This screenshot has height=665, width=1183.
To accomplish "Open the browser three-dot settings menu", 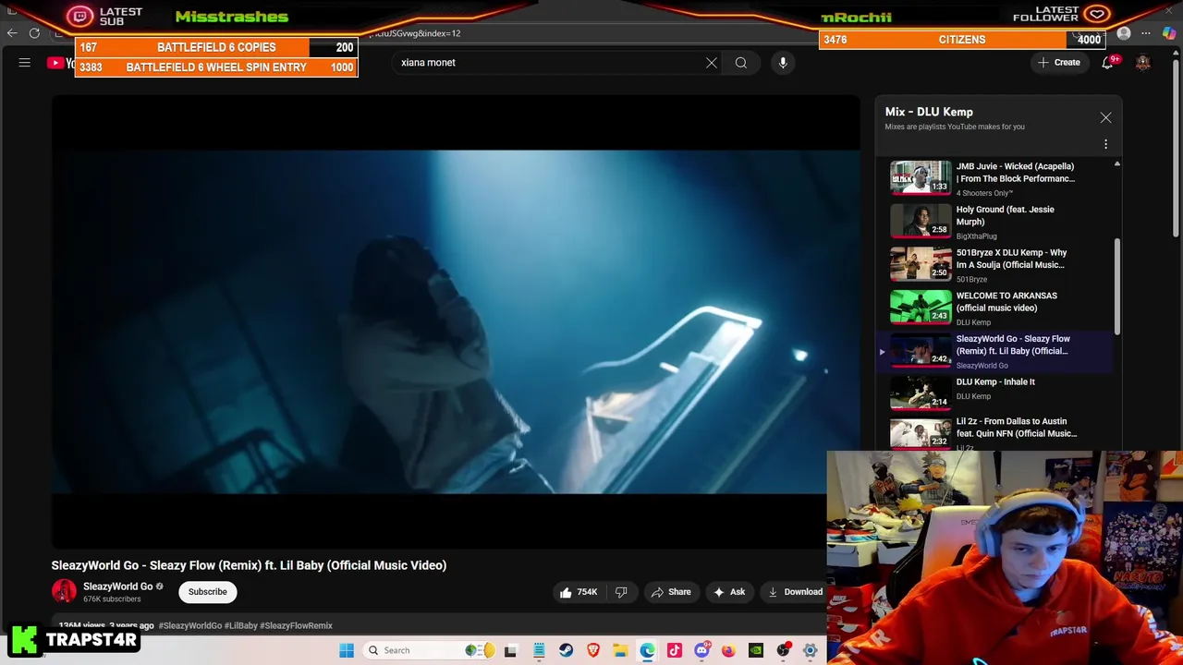I will tap(1146, 33).
